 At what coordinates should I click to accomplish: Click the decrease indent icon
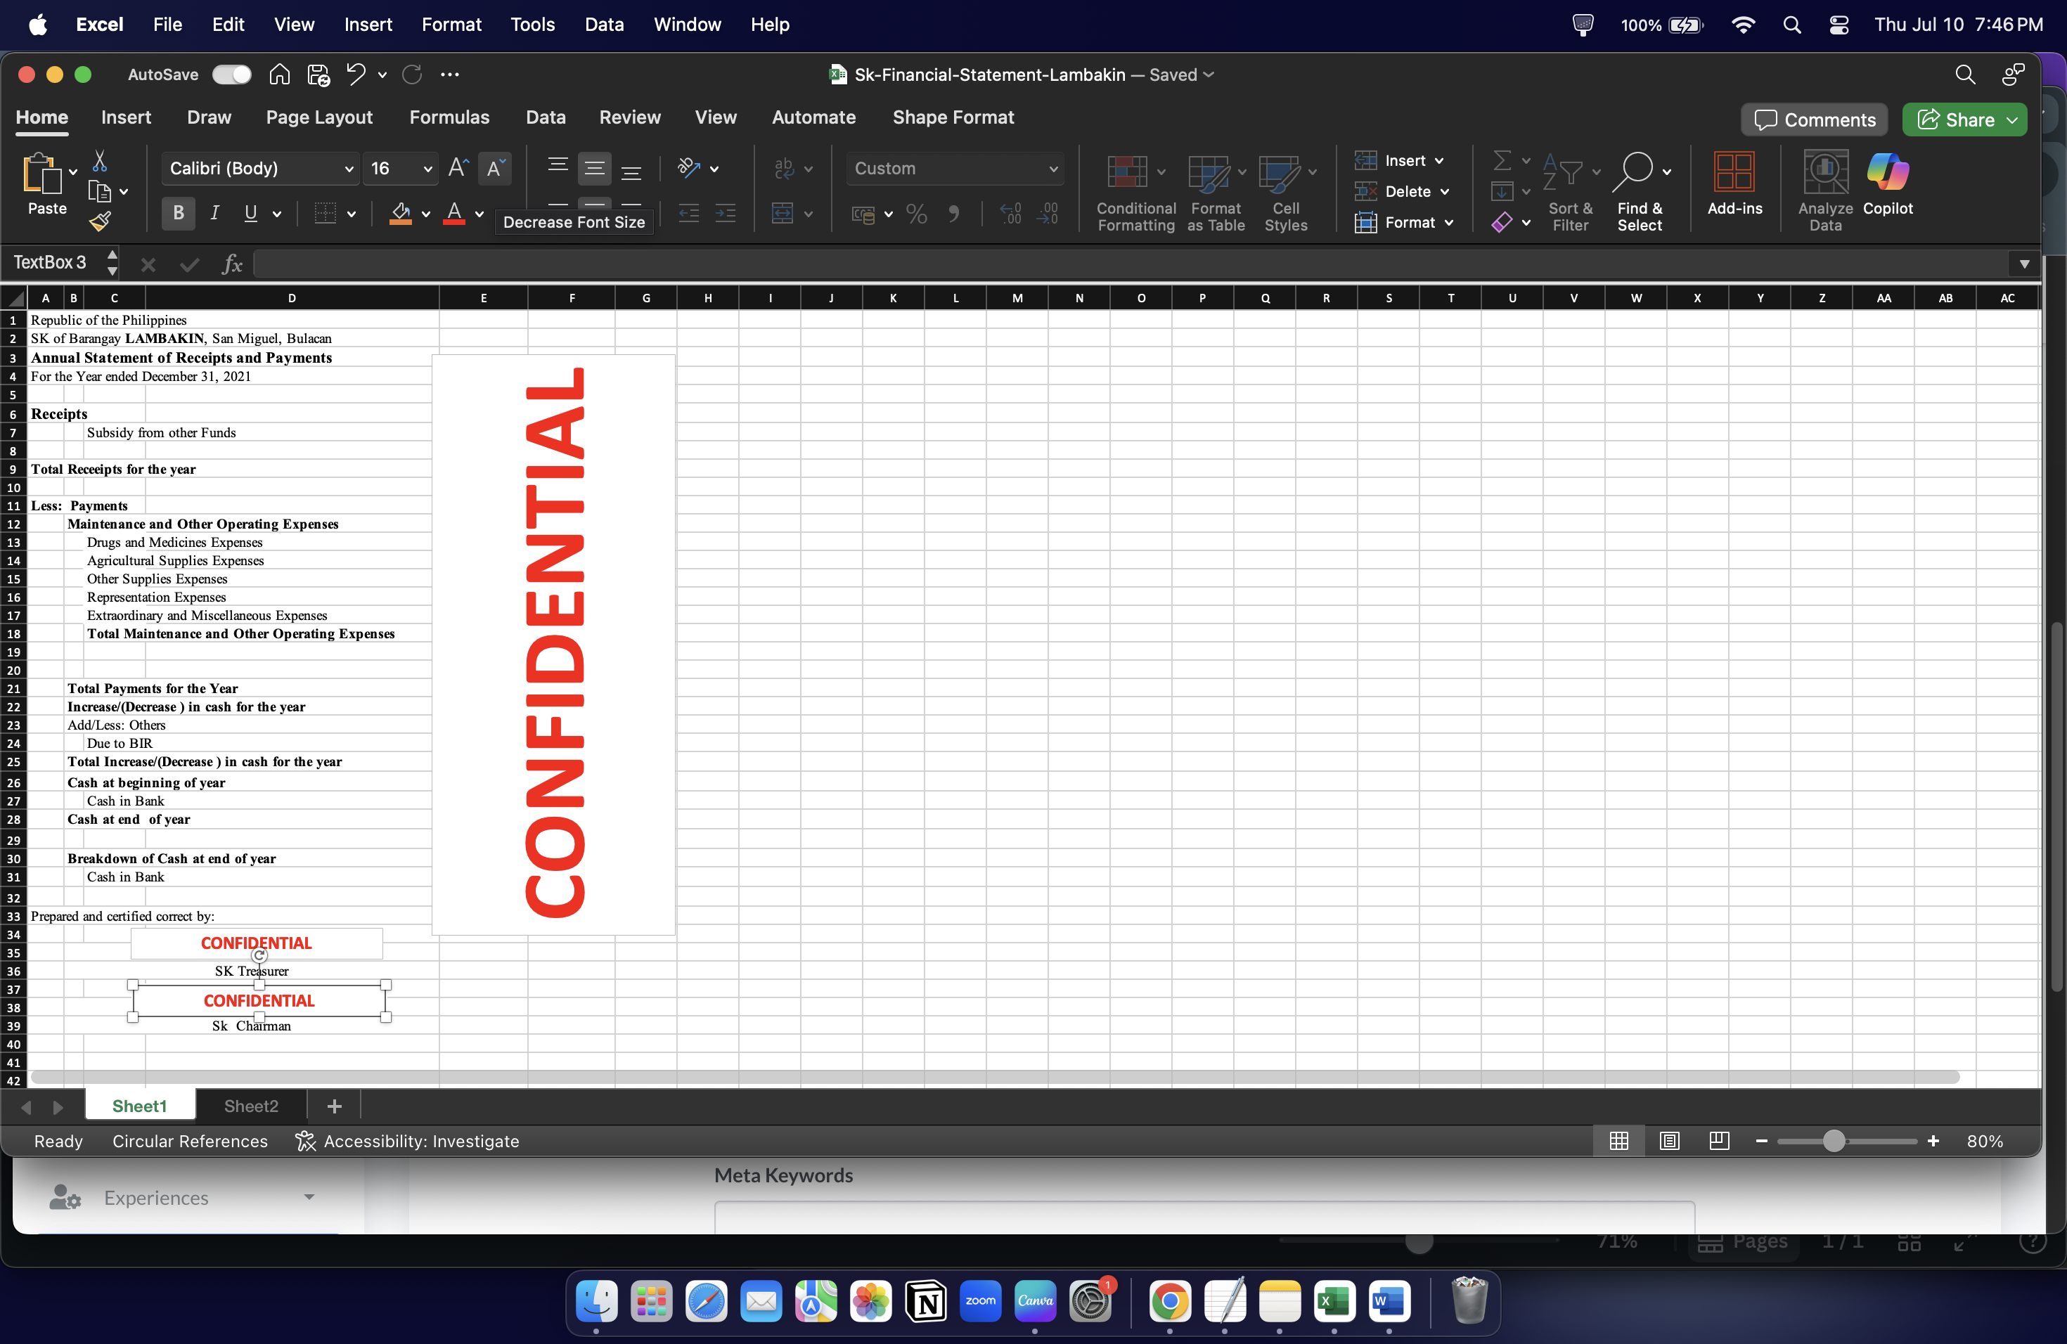[689, 213]
